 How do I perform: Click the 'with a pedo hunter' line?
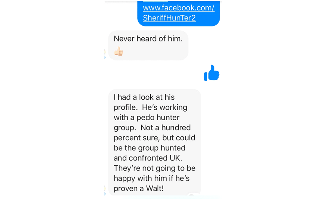click(x=147, y=117)
